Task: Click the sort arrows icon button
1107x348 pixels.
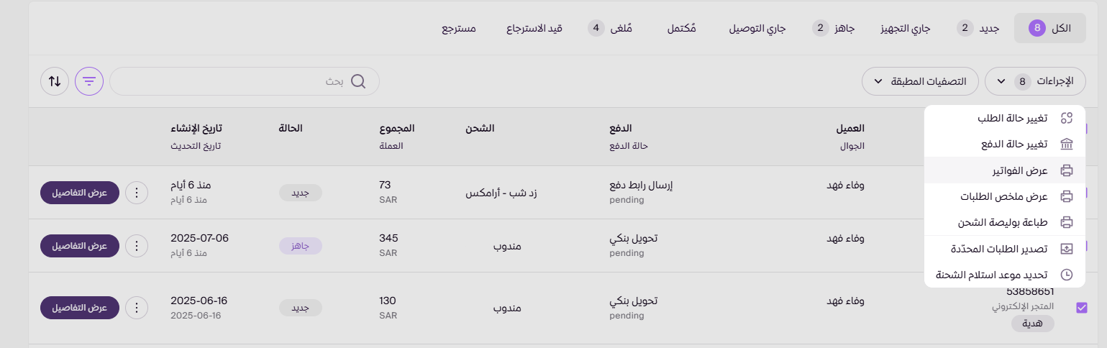Action: pos(55,81)
